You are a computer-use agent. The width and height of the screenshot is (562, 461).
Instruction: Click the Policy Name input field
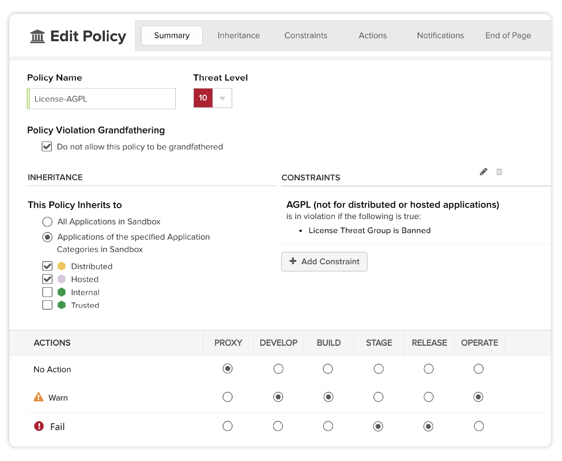click(102, 99)
